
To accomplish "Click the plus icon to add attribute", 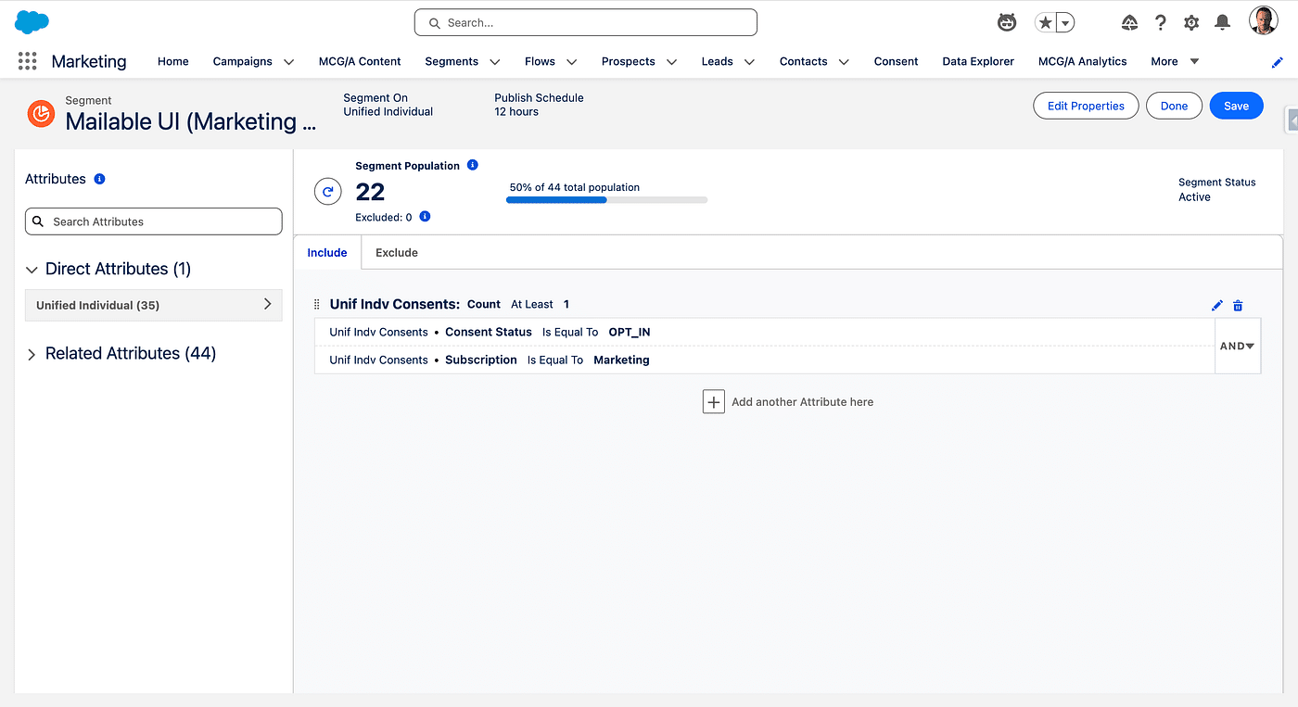I will (713, 402).
